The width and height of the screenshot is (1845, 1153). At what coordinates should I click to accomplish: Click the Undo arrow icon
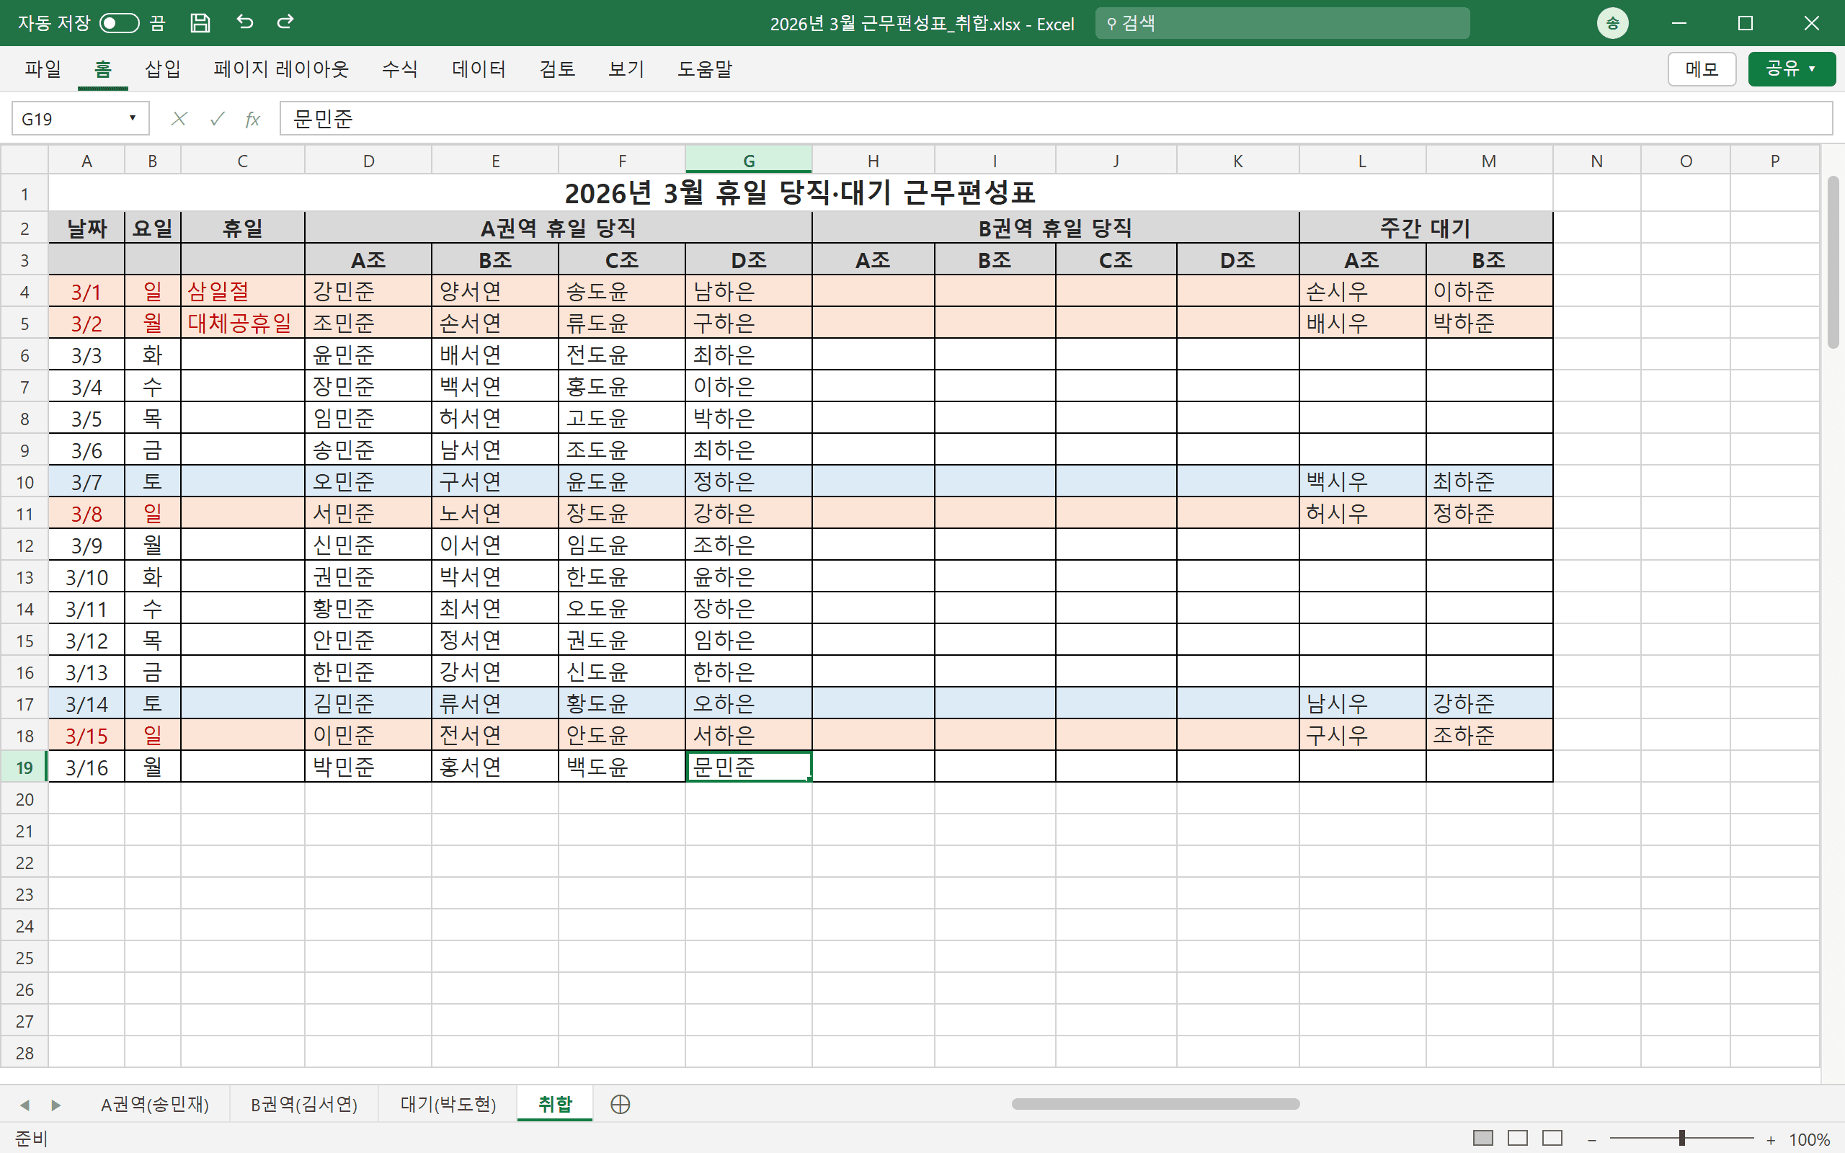pyautogui.click(x=245, y=22)
